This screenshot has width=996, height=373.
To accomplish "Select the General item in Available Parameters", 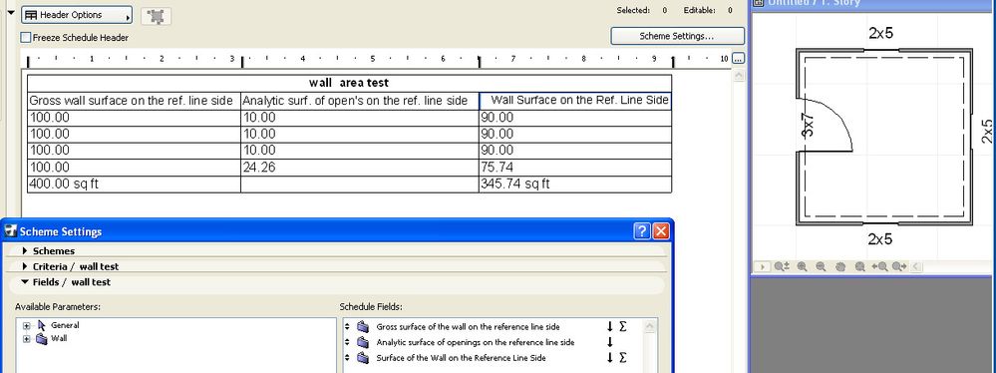I will pos(65,325).
